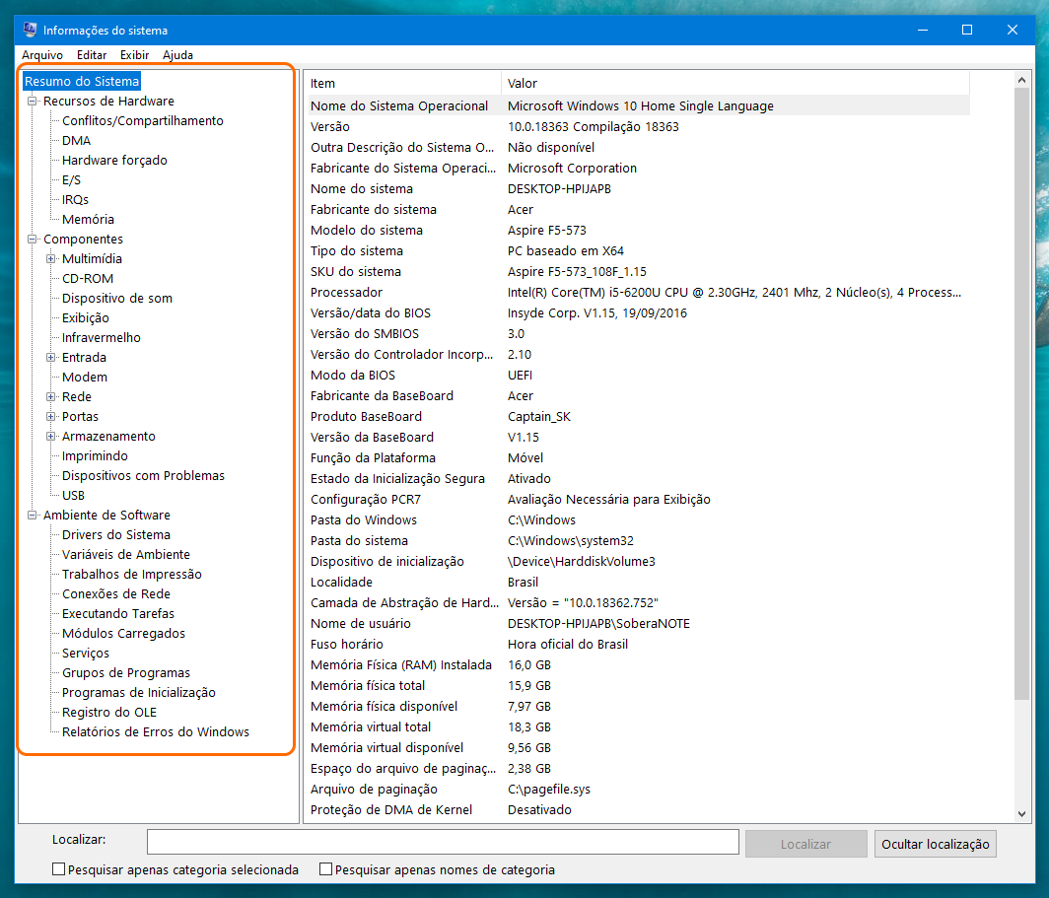Select Hardware forçado tree item
The width and height of the screenshot is (1049, 898).
(114, 160)
